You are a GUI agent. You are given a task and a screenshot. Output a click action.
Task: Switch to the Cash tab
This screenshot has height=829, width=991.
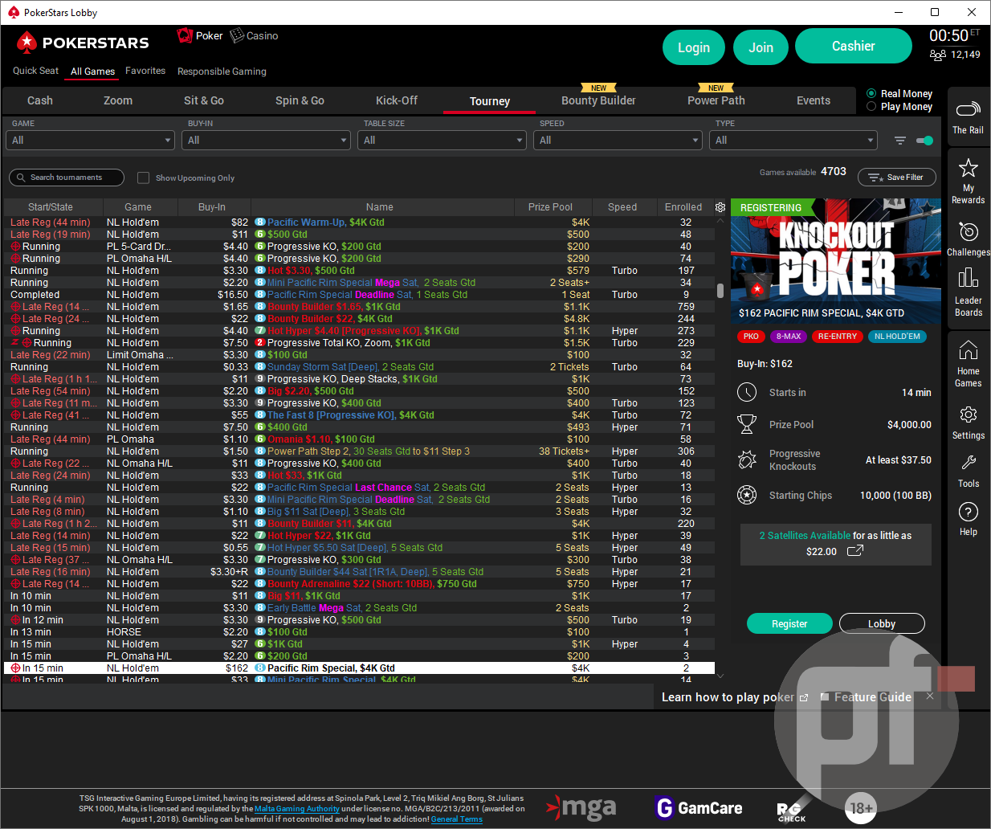point(40,100)
